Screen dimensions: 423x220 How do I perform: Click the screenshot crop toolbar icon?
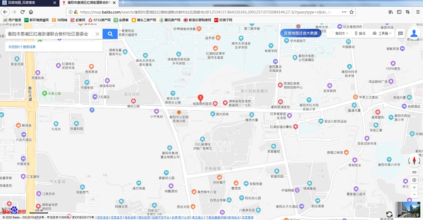coord(407,12)
